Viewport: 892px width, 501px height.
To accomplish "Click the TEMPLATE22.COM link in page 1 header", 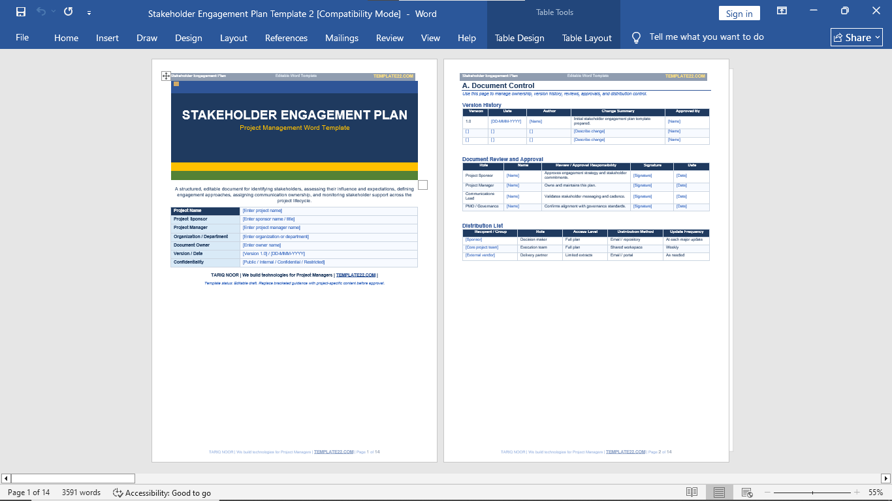I will pyautogui.click(x=393, y=76).
